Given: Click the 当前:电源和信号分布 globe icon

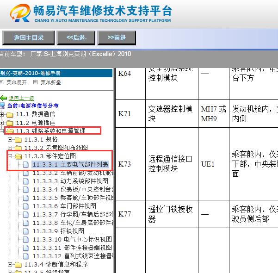Looking at the screenshot, I should [2, 105].
